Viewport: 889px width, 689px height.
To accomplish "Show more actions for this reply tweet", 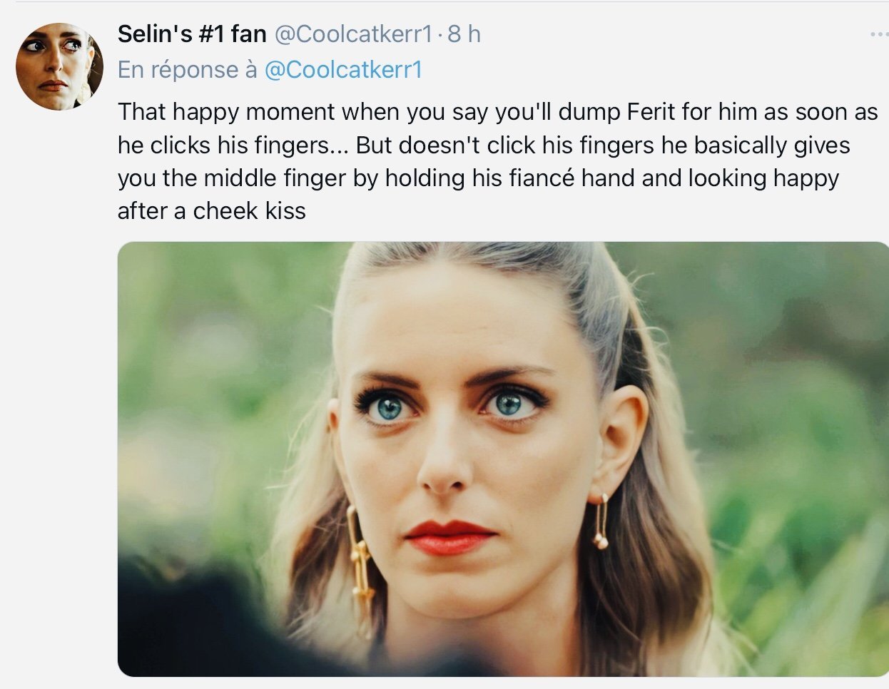I will [879, 34].
